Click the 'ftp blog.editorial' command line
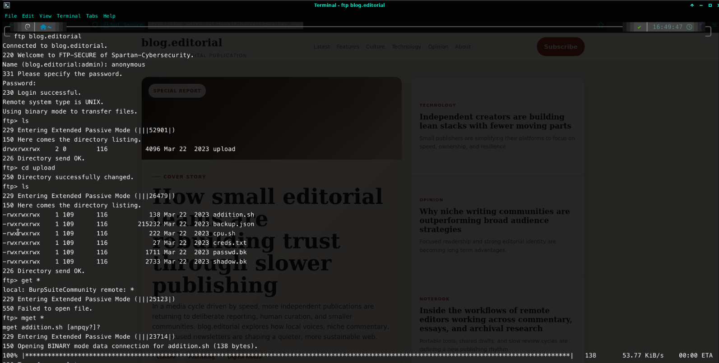This screenshot has width=719, height=363. tap(48, 36)
